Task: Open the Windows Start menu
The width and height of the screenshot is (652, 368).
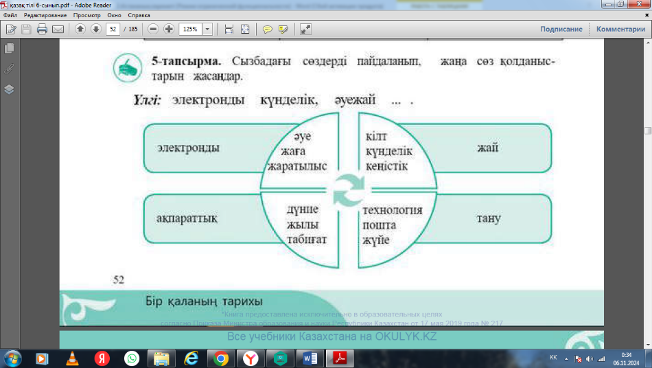Action: (x=12, y=358)
